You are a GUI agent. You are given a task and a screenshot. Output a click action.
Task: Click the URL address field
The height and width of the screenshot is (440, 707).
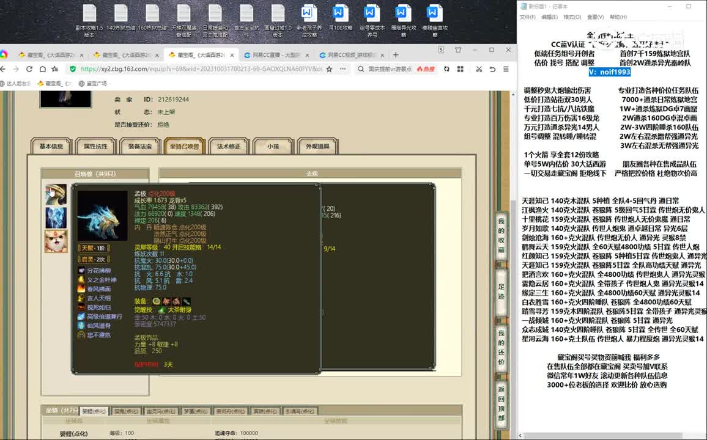(201, 69)
